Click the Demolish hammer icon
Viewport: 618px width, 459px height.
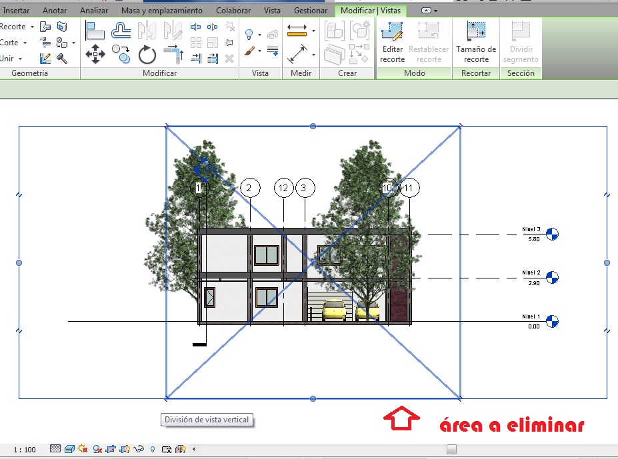(62, 58)
